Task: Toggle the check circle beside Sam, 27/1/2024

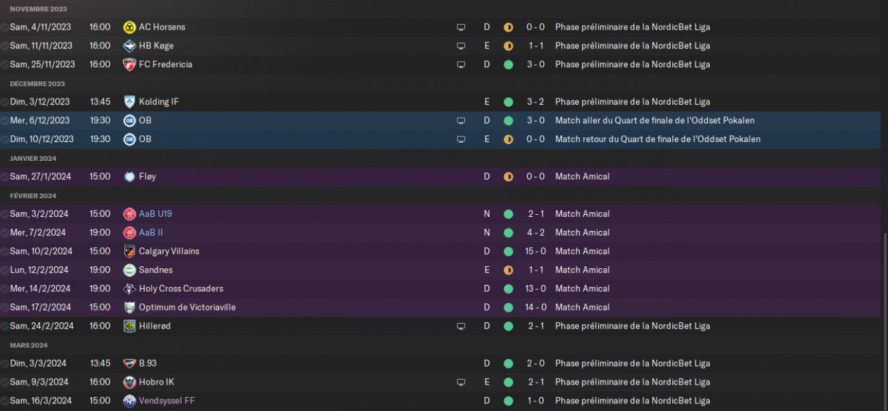Action: tap(5, 177)
